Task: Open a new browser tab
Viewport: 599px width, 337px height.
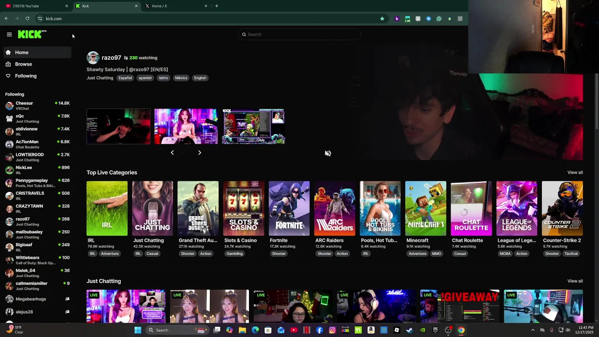Action: pyautogui.click(x=216, y=6)
